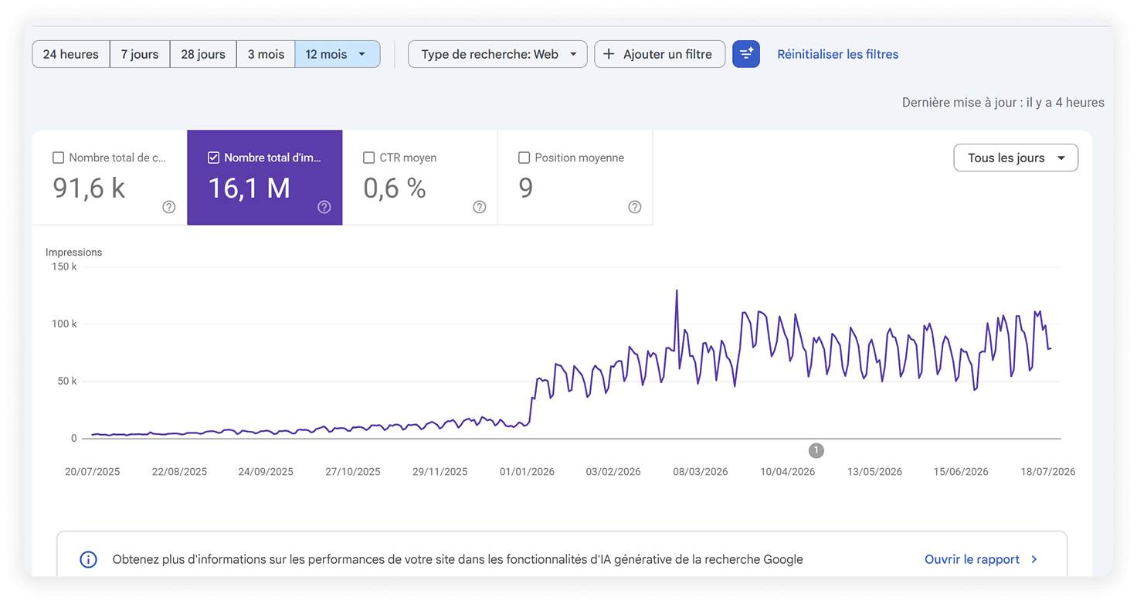Open help for Nombre total de clics
This screenshot has width=1137, height=604.
click(169, 207)
